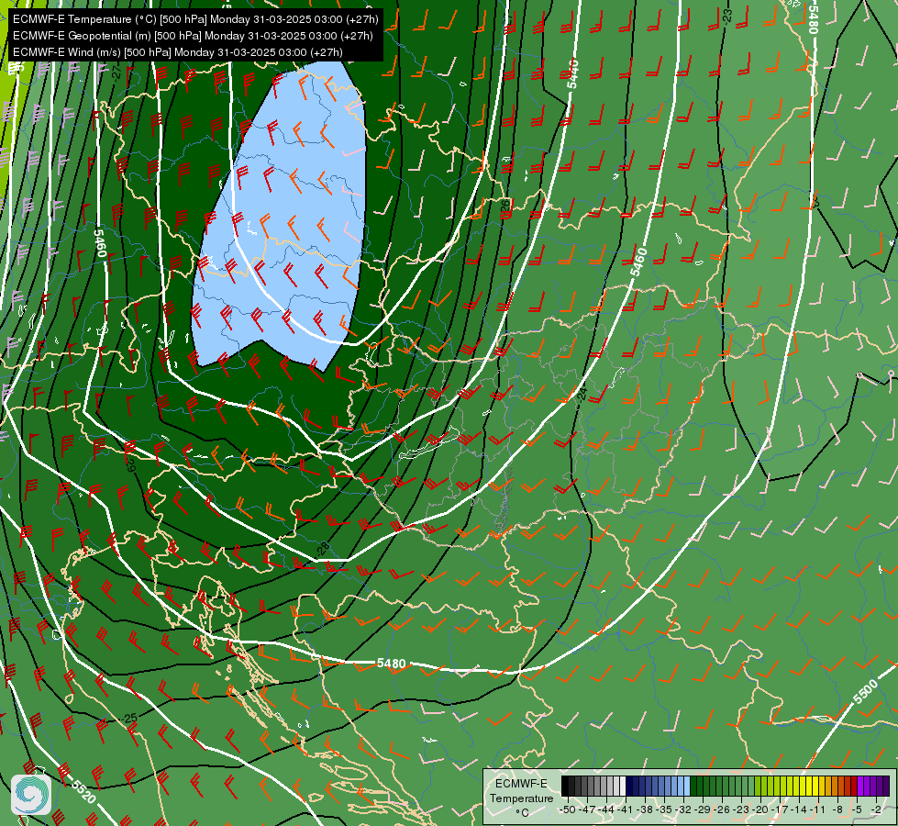
Task: Click the legend tick value -20
Action: (760, 810)
